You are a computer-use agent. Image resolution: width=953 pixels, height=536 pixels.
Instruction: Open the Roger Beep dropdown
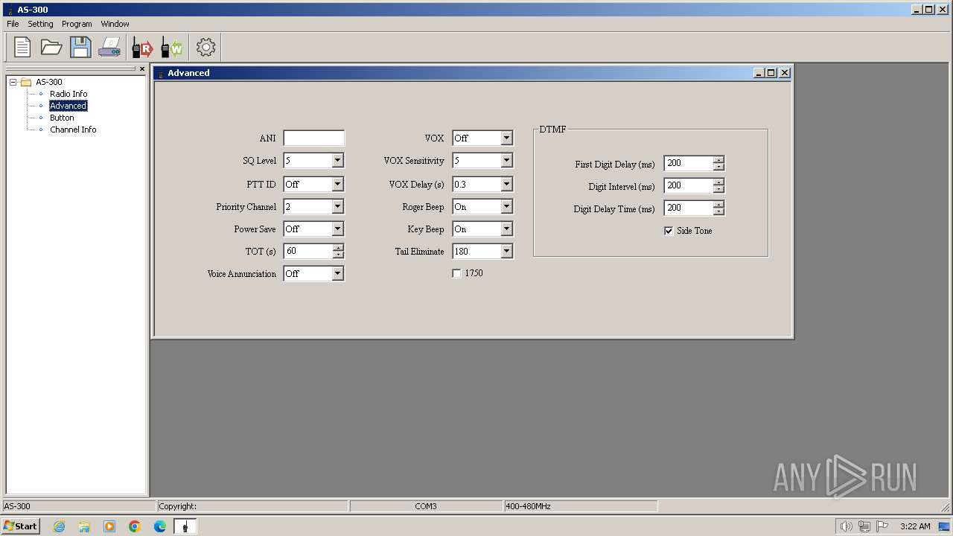[506, 206]
